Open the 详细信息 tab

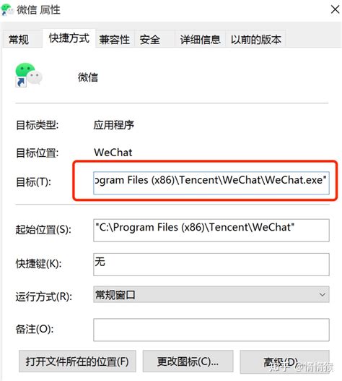click(200, 39)
